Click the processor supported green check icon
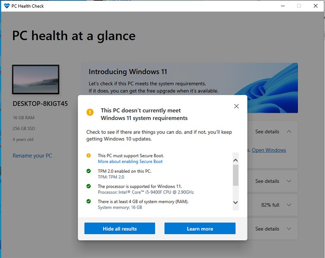This screenshot has height=258, width=325. pyautogui.click(x=89, y=186)
